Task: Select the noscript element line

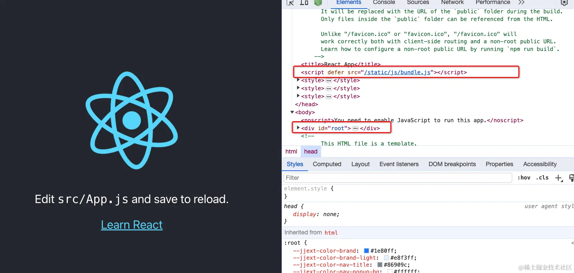Action: [412, 120]
